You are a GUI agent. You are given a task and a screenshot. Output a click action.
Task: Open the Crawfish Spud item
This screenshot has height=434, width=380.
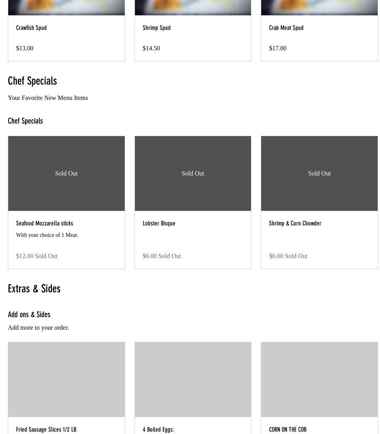pyautogui.click(x=31, y=28)
